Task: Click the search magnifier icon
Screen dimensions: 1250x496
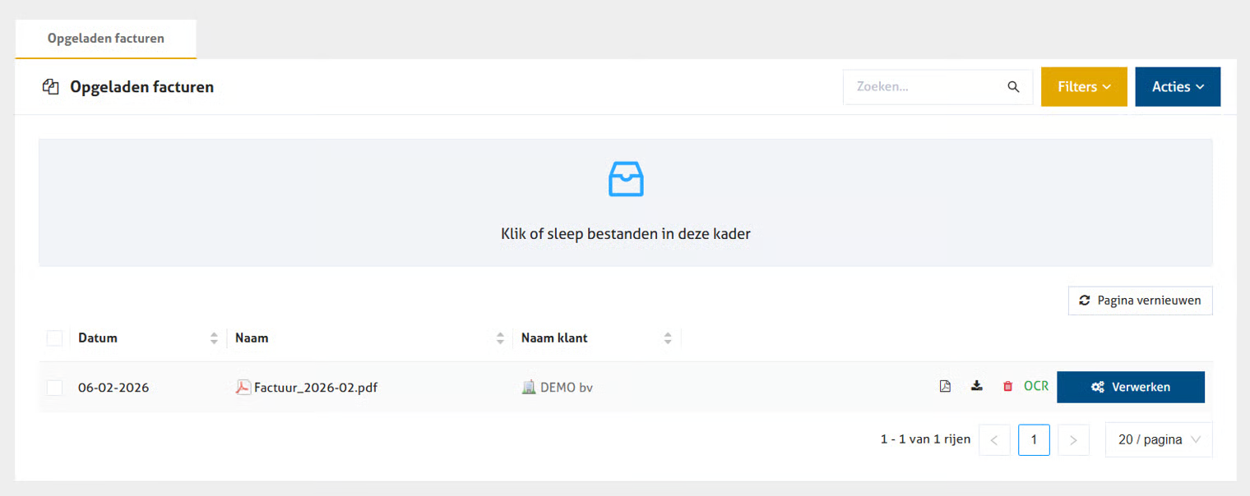Action: click(x=1013, y=87)
